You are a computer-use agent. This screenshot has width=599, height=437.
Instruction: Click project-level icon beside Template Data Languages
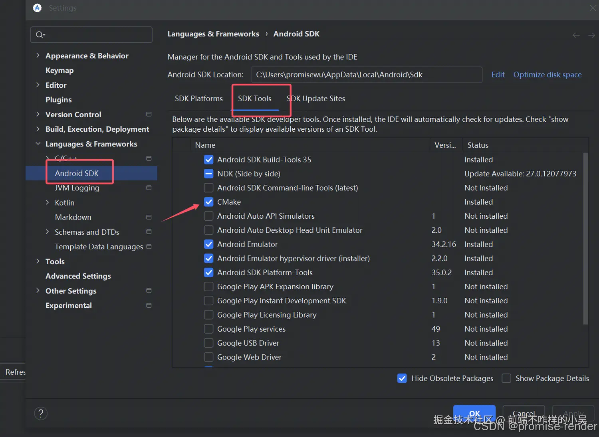pos(149,247)
